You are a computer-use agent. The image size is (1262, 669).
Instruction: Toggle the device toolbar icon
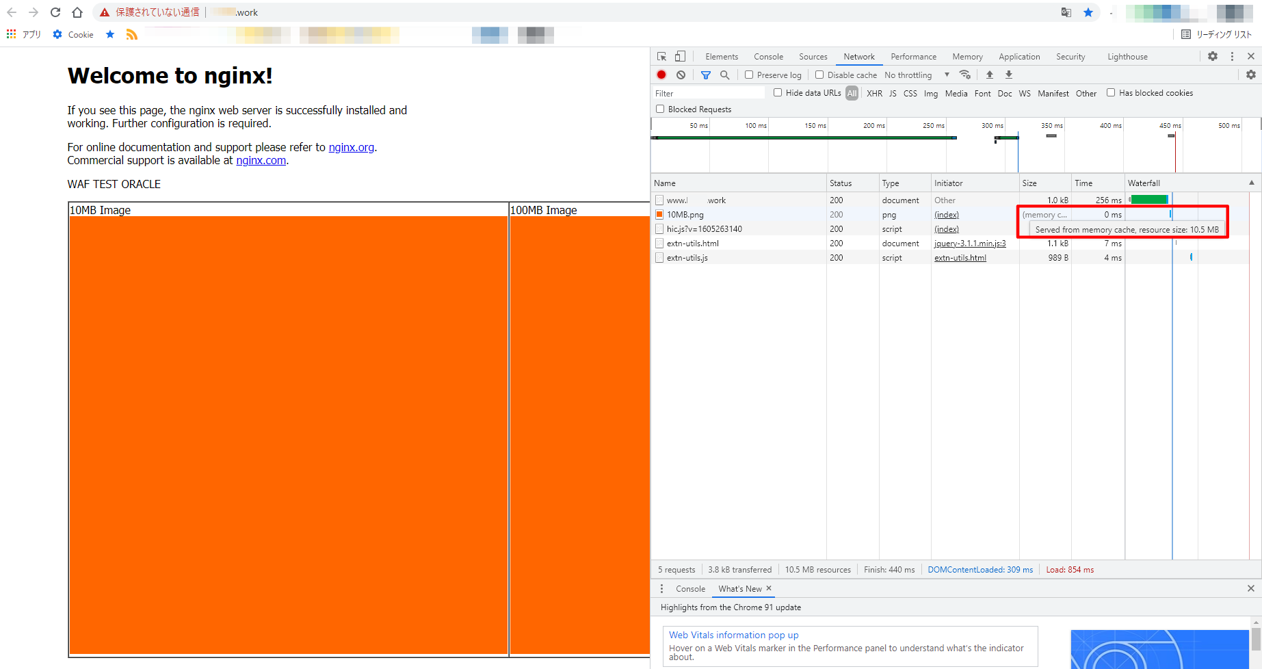click(680, 57)
